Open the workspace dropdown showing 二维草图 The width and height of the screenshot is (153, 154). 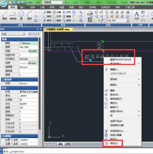tap(53, 2)
